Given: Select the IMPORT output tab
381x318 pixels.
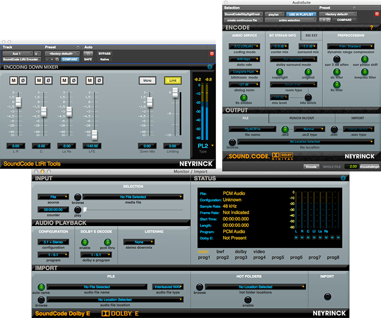Looking at the screenshot, I should coord(358,118).
